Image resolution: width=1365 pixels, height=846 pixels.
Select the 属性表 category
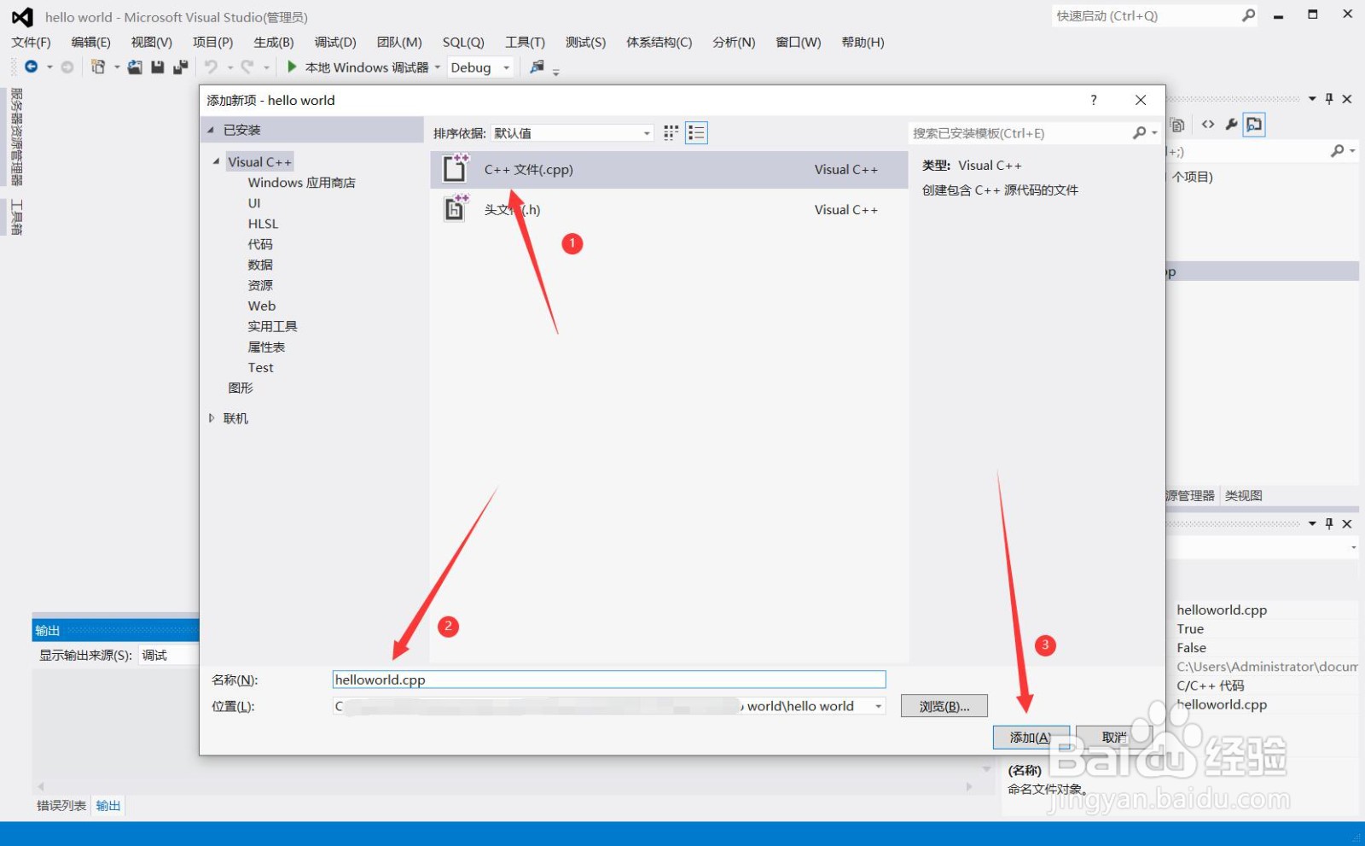pyautogui.click(x=266, y=347)
